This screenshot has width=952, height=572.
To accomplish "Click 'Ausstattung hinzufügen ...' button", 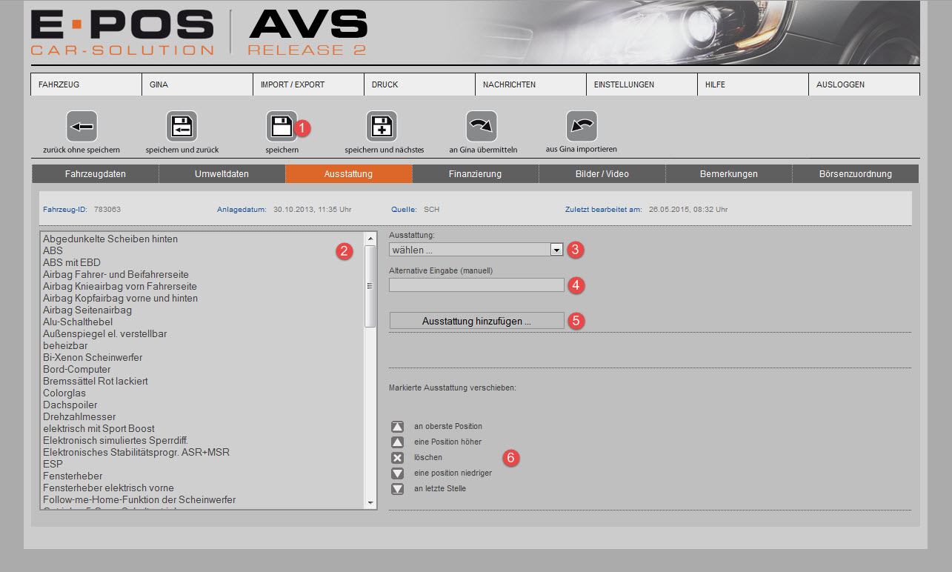I will click(x=476, y=321).
